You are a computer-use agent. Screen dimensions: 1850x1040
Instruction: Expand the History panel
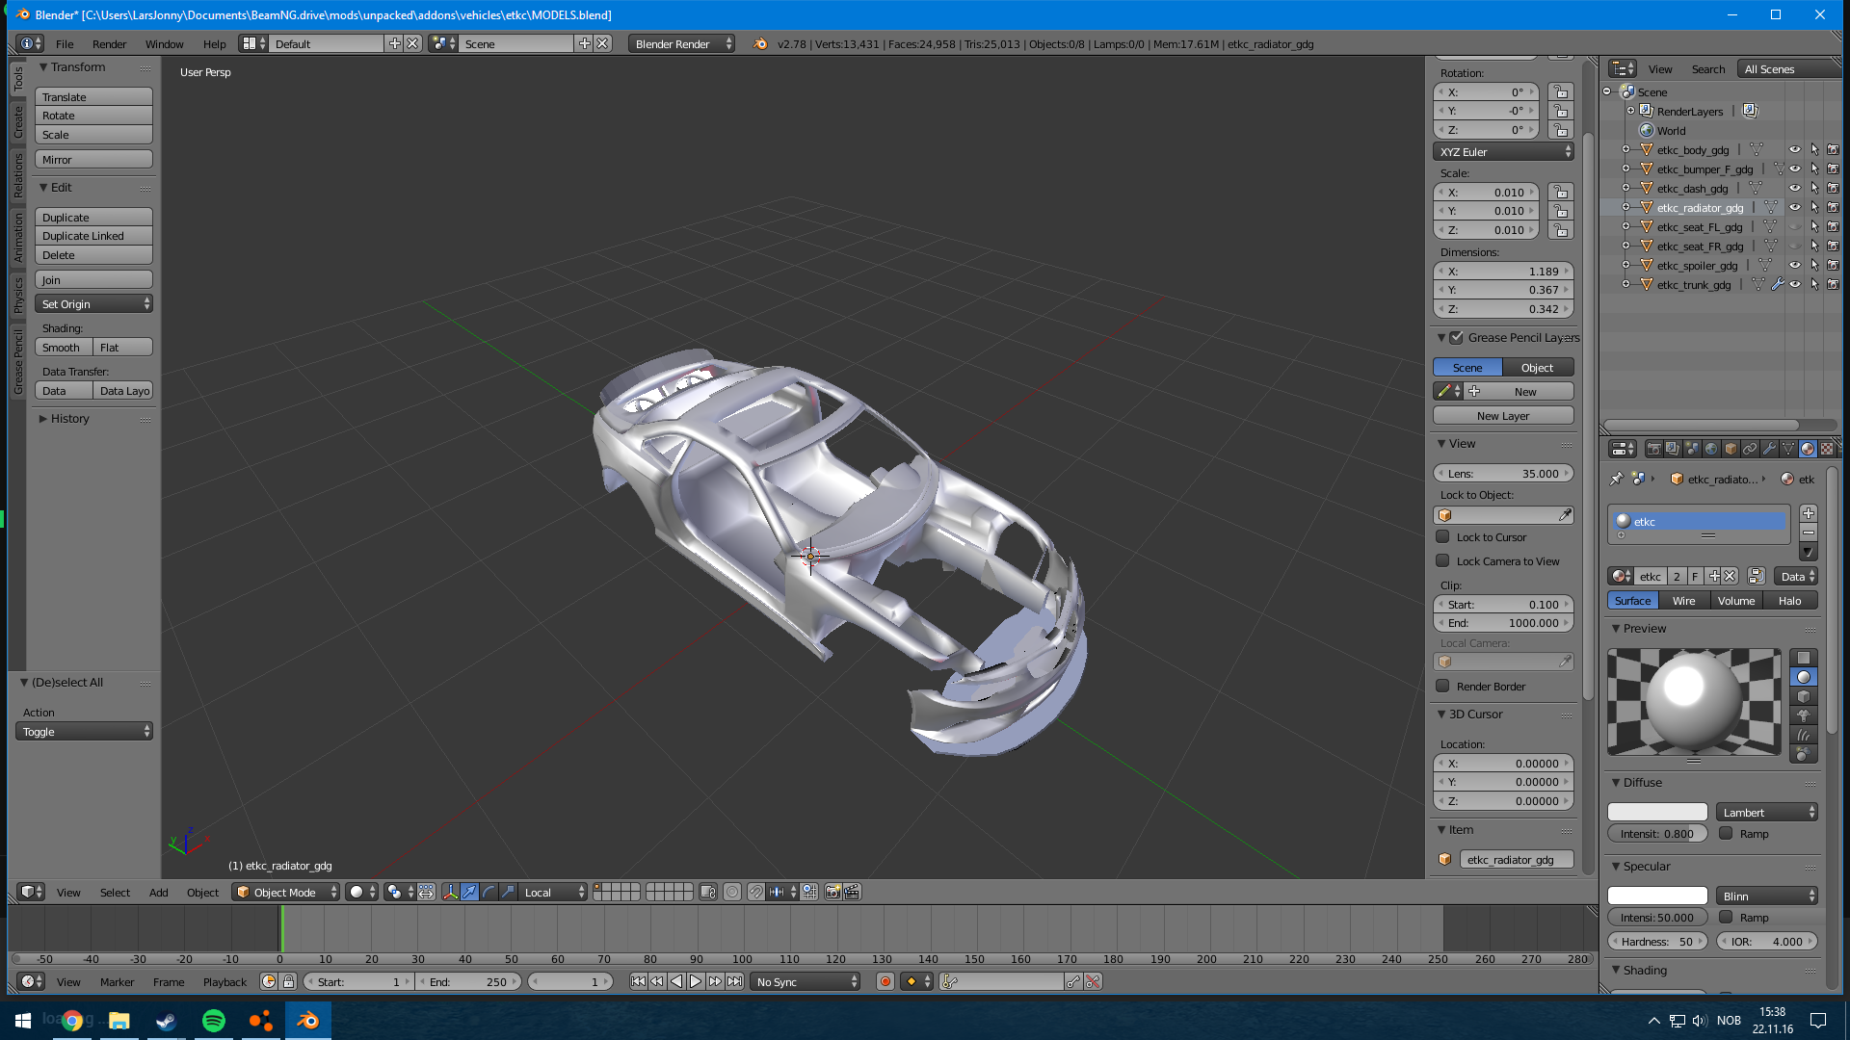point(69,419)
